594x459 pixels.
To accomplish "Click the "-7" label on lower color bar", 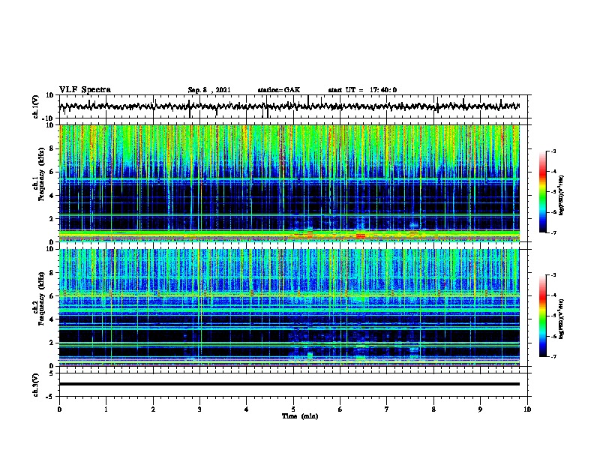I will click(x=553, y=356).
